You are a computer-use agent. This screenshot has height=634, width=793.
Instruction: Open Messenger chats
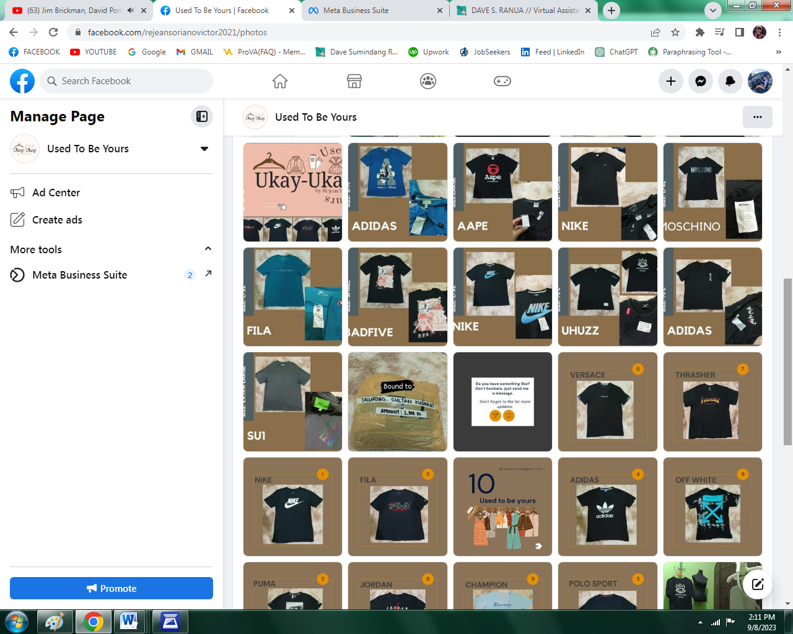click(701, 81)
